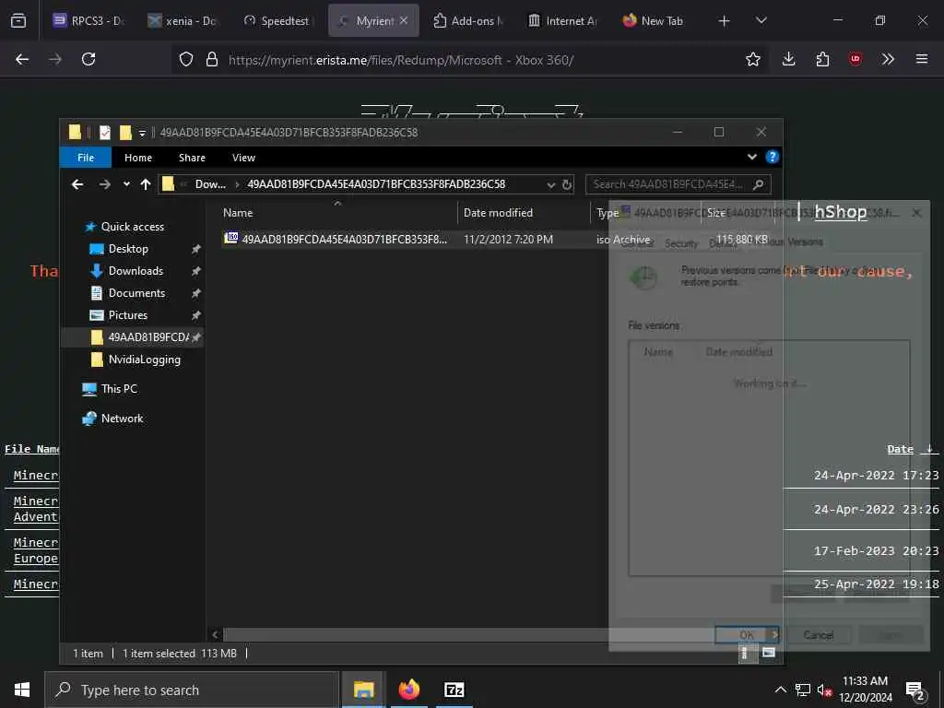Switch to the New Tab browser tab
The width and height of the screenshot is (944, 708).
[x=654, y=20]
